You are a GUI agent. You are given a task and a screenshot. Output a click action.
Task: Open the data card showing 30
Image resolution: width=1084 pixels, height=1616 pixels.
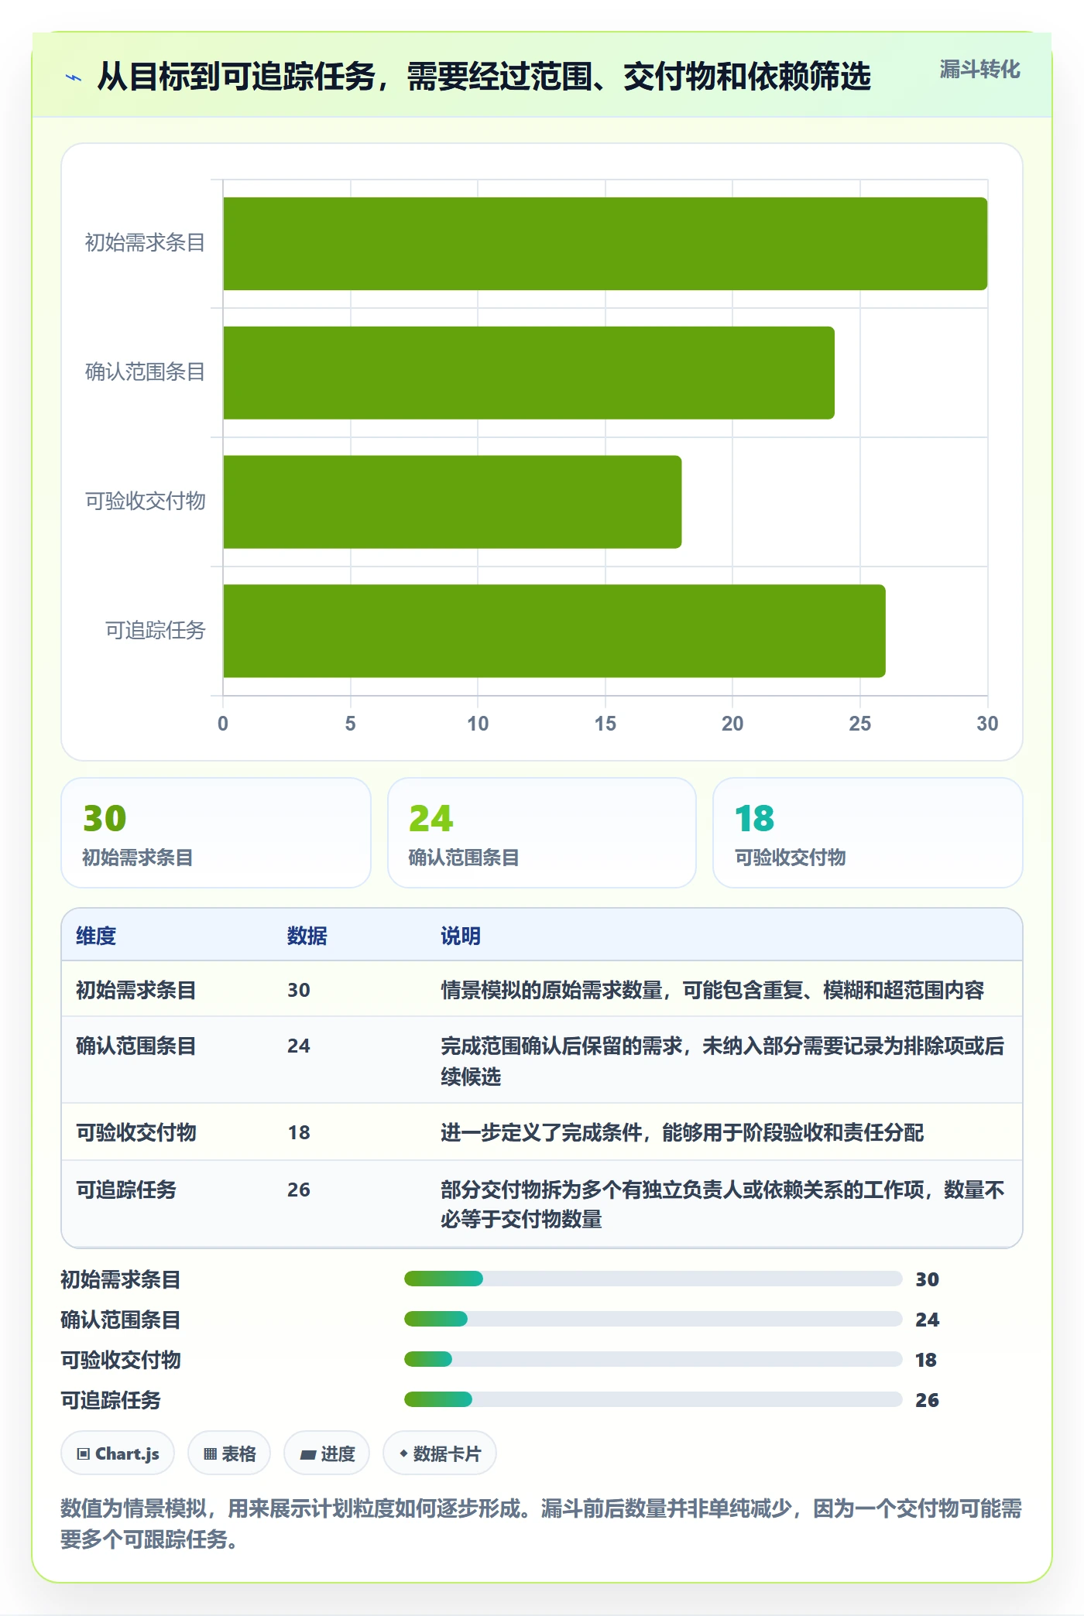coord(216,833)
